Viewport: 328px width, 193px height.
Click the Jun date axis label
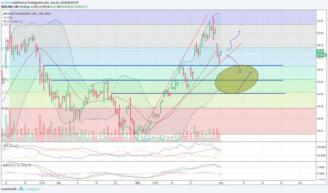[x=221, y=183]
